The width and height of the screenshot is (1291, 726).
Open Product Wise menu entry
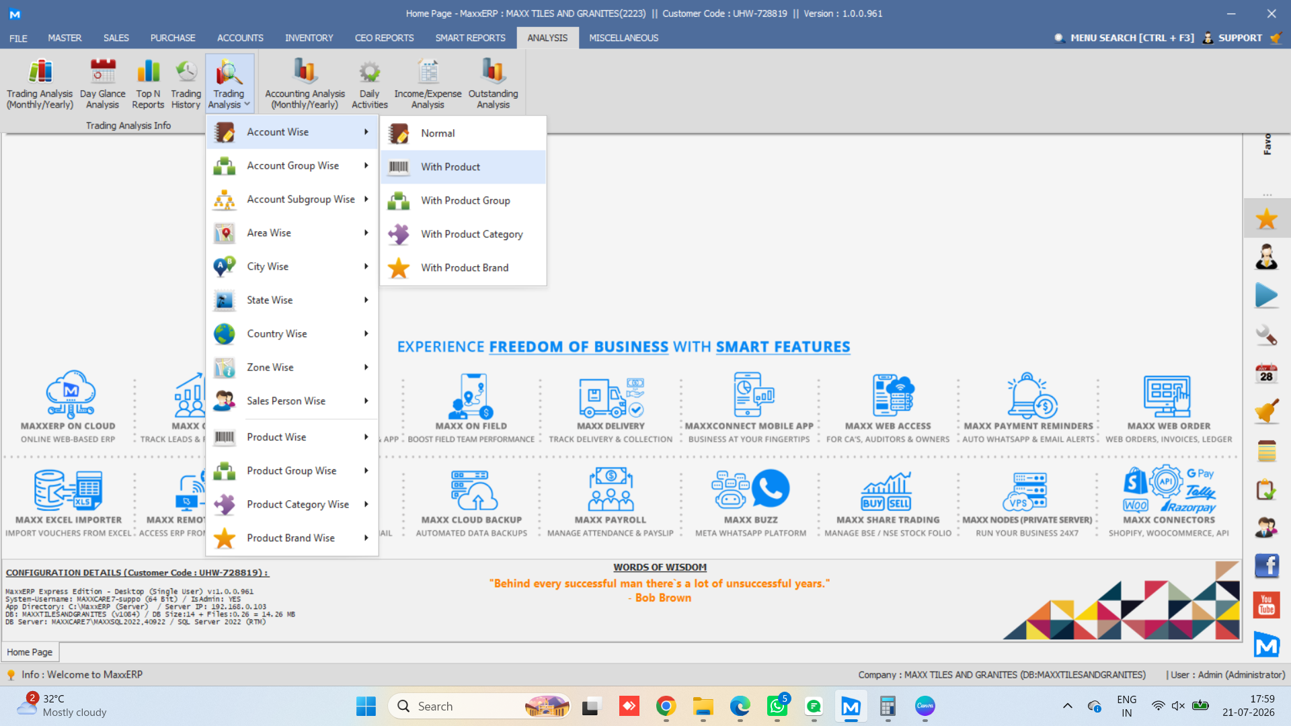[x=292, y=438]
